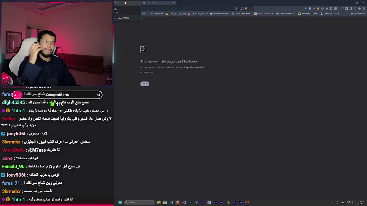This screenshot has height=206, width=367.
Task: Click the Brave browser taskbar icon
Action: pos(177,203)
